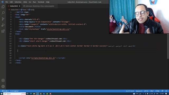Open the Extensions view
Image resolution: width=169 pixels, height=95 pixels.
point(3,31)
